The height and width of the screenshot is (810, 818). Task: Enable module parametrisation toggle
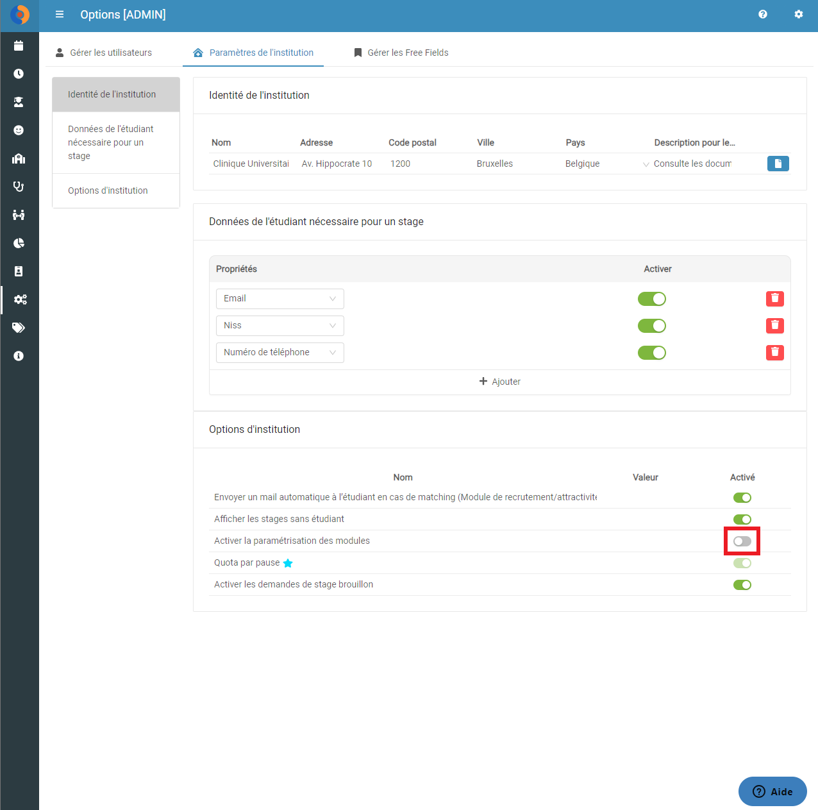[x=742, y=541]
